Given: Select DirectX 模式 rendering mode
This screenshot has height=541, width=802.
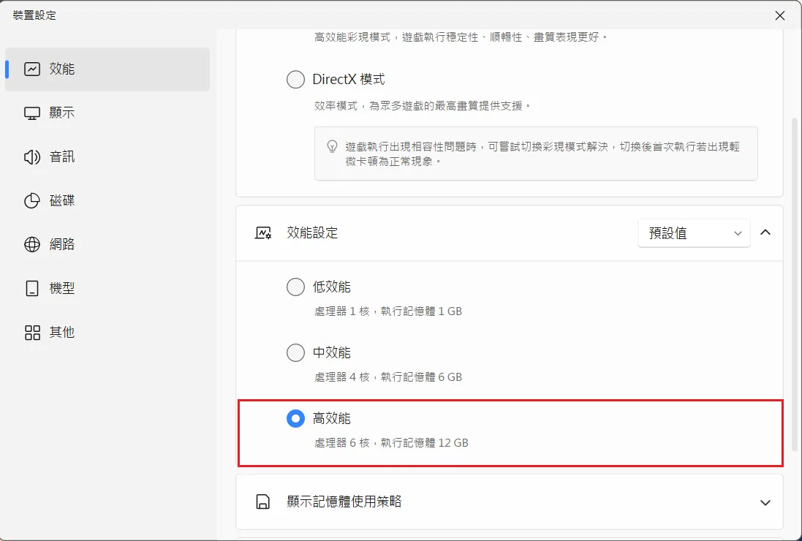Looking at the screenshot, I should click(295, 79).
